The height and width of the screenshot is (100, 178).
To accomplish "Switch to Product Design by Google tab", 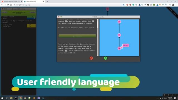I will click(x=11, y=2).
